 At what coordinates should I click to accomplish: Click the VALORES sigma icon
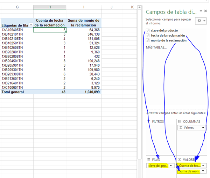click(x=180, y=159)
